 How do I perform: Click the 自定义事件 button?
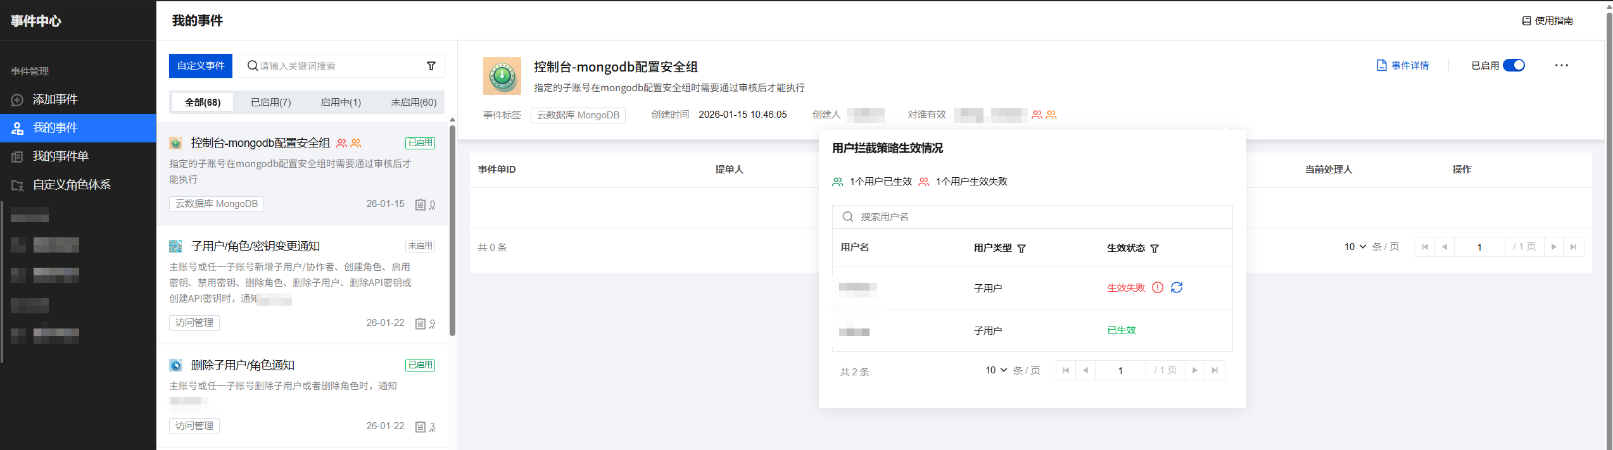201,66
